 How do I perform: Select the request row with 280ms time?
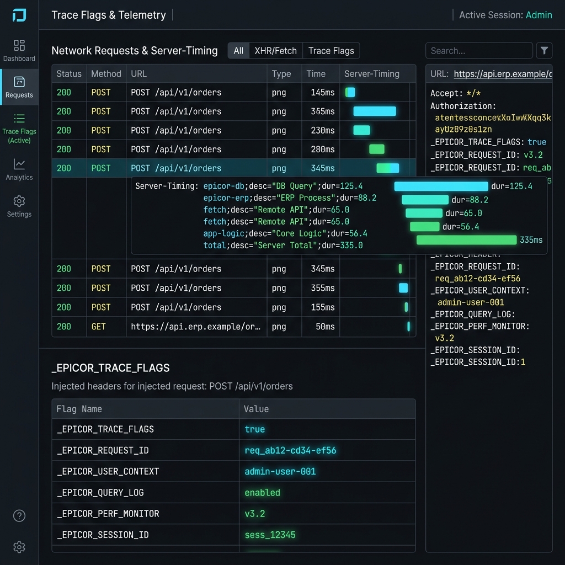234,149
